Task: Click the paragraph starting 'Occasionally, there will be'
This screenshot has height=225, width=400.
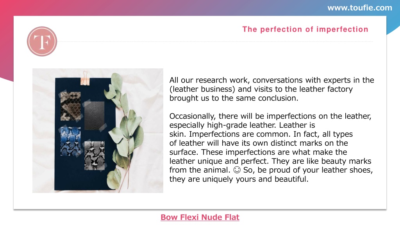Action: [271, 147]
